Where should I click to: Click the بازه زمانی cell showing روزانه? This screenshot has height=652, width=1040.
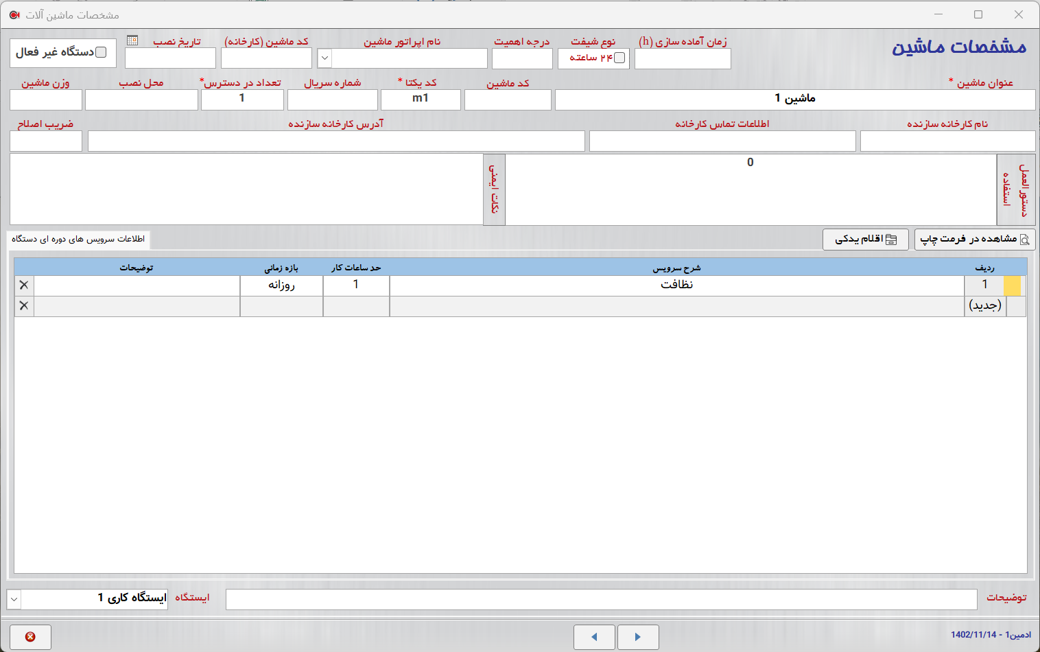click(x=281, y=286)
